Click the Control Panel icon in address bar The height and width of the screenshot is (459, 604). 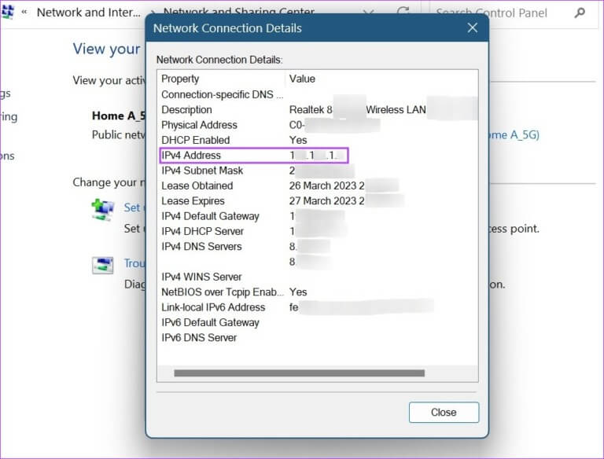(8, 13)
